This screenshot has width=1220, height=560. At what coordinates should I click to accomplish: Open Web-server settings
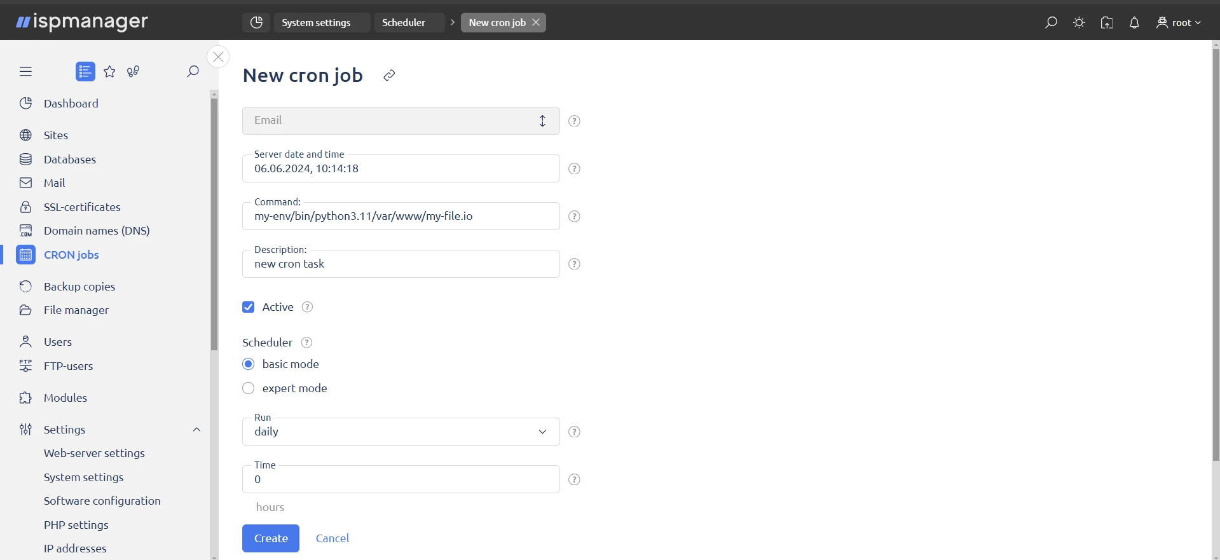94,453
